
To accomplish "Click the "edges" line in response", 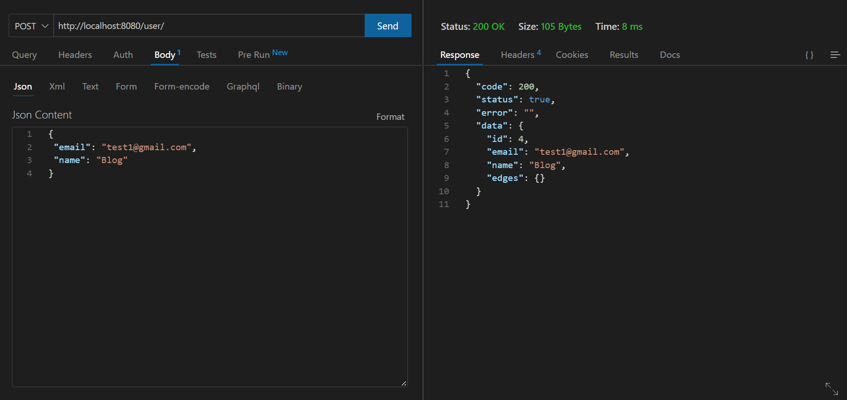I will [x=516, y=178].
